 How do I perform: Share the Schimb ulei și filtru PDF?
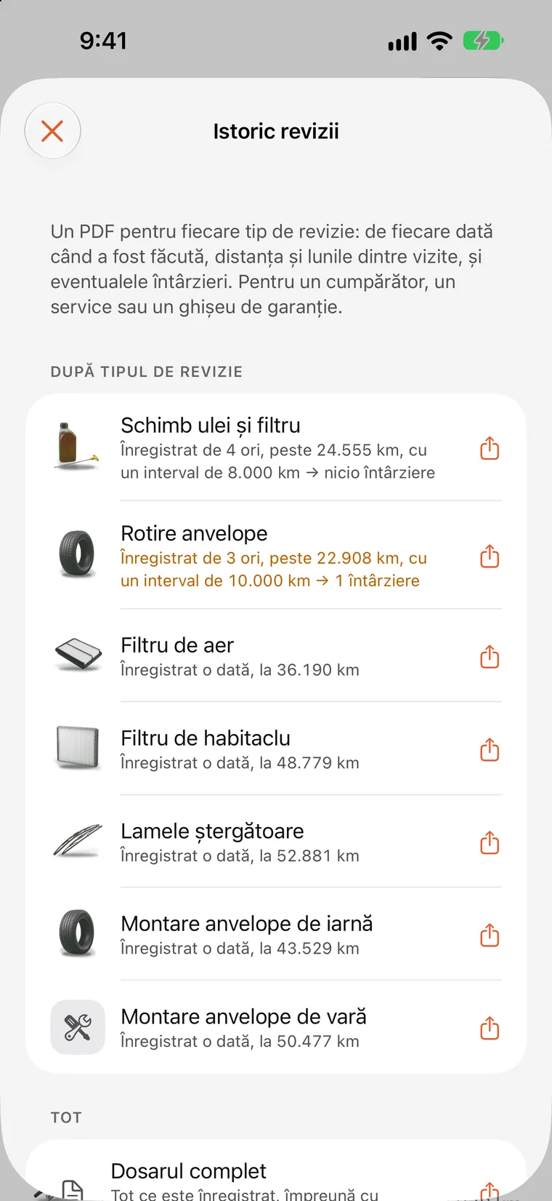click(x=490, y=448)
